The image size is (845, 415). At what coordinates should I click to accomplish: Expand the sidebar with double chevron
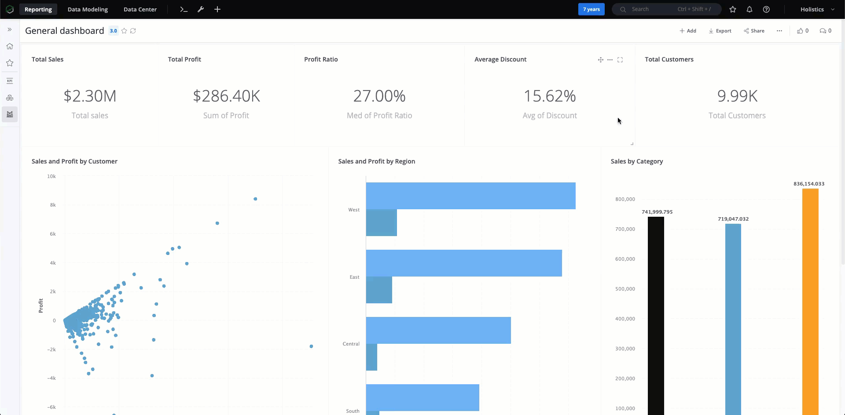tap(10, 29)
